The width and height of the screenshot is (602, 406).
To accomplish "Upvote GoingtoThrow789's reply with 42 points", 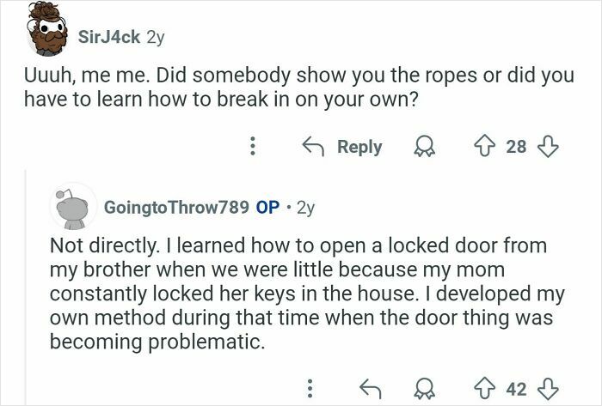I will (485, 389).
